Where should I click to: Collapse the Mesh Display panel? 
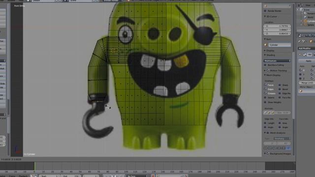pos(265,75)
